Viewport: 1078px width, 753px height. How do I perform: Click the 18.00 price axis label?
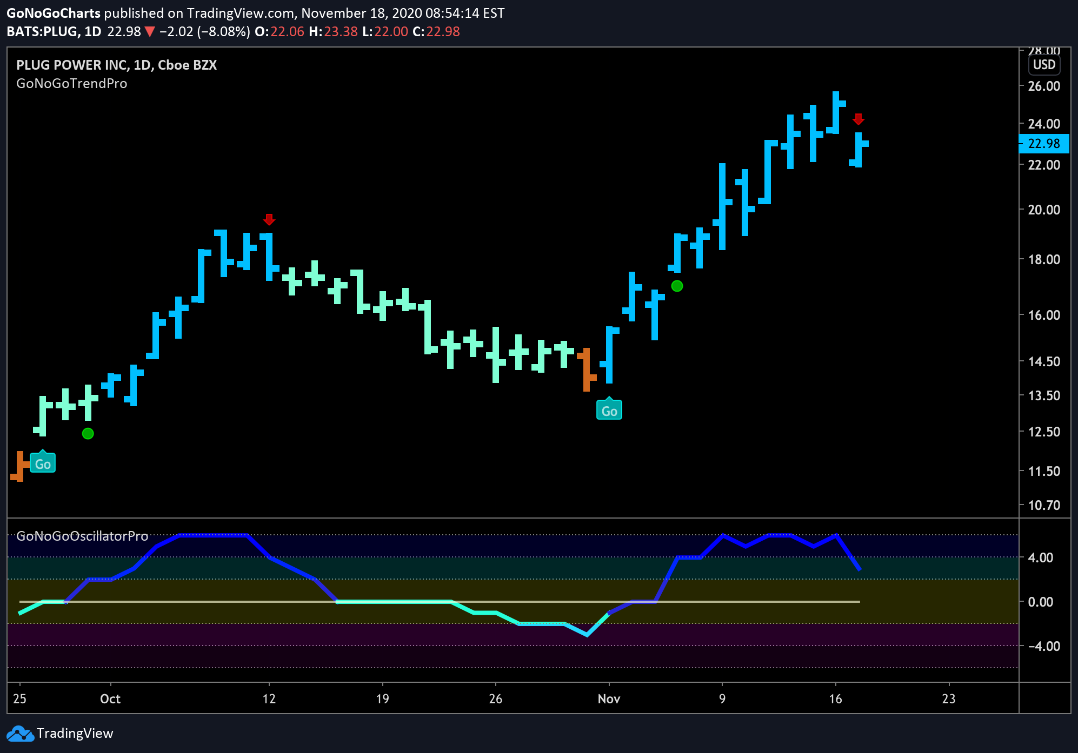[x=1044, y=259]
